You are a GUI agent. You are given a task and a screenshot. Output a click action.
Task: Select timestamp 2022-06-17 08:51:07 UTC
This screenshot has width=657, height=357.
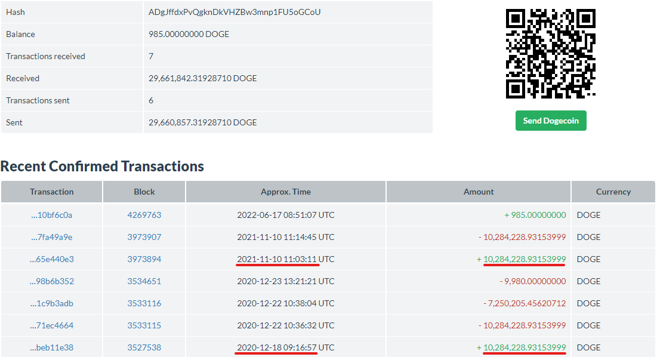pyautogui.click(x=286, y=215)
